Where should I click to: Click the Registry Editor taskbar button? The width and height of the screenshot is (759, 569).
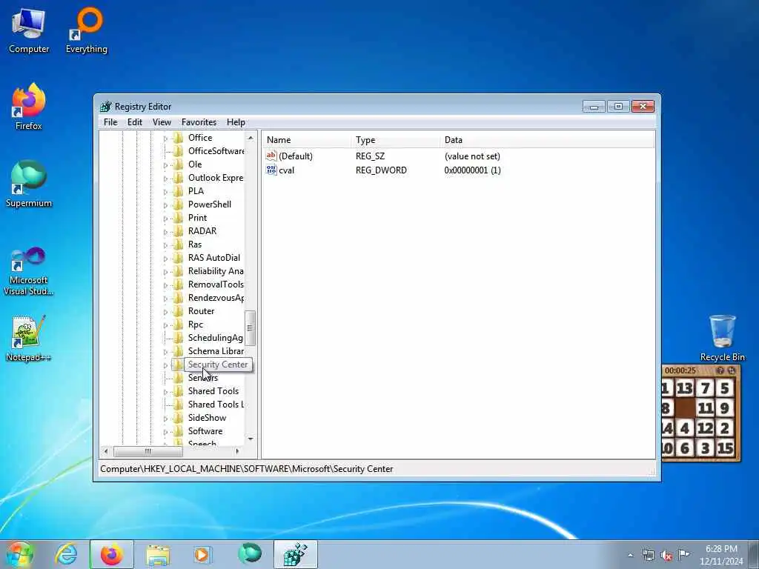(295, 554)
